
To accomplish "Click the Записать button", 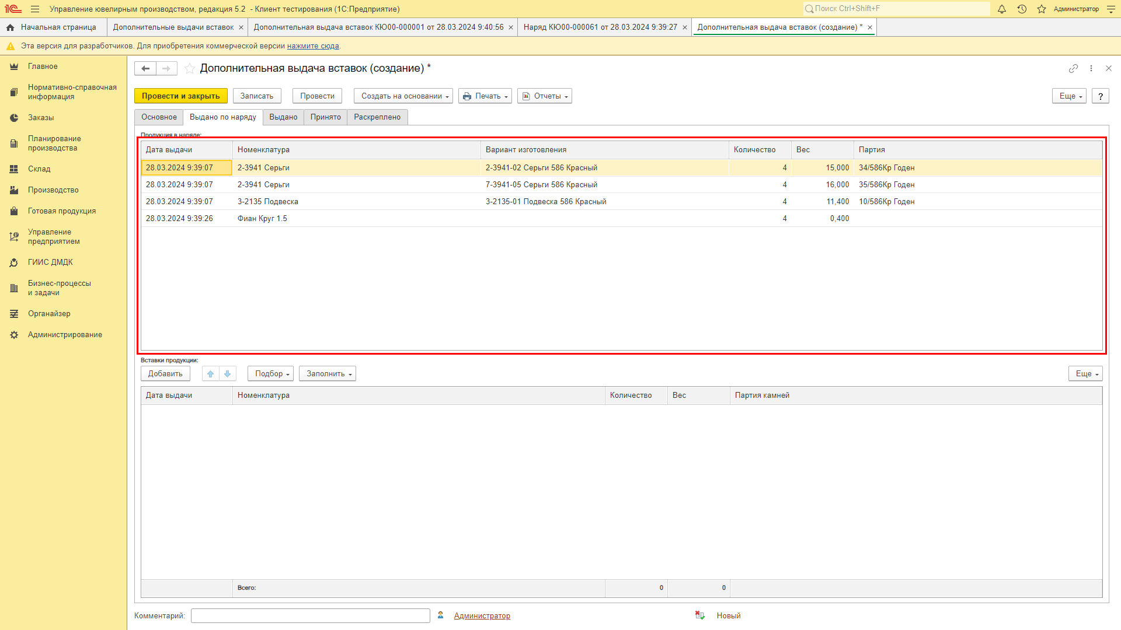I will (257, 96).
